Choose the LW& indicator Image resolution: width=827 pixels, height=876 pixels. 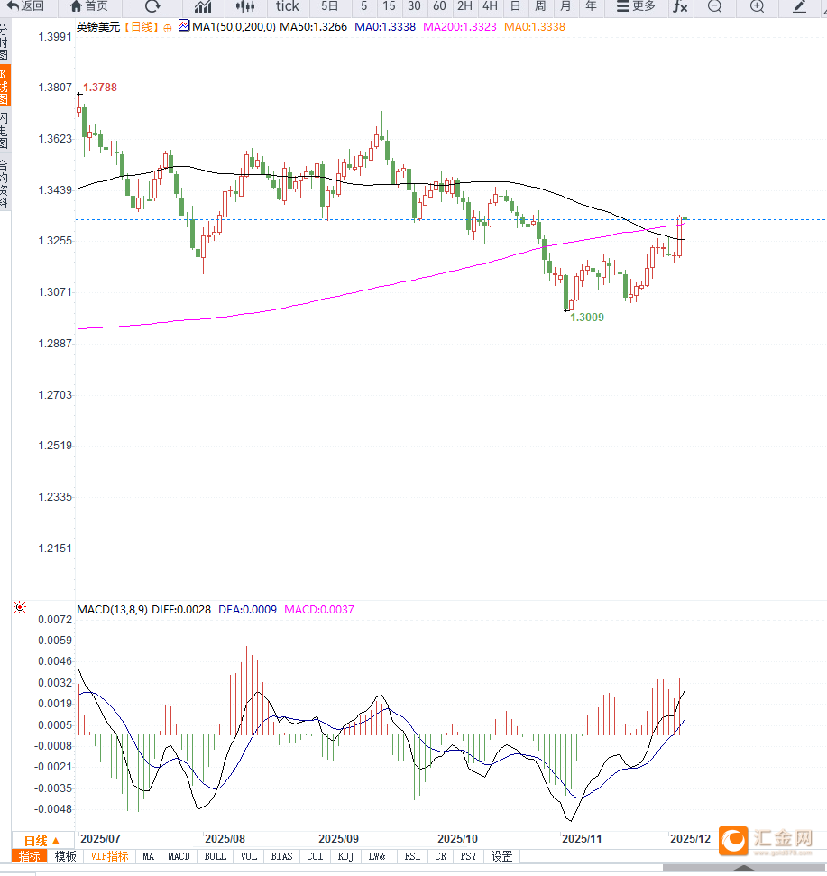pyautogui.click(x=377, y=856)
